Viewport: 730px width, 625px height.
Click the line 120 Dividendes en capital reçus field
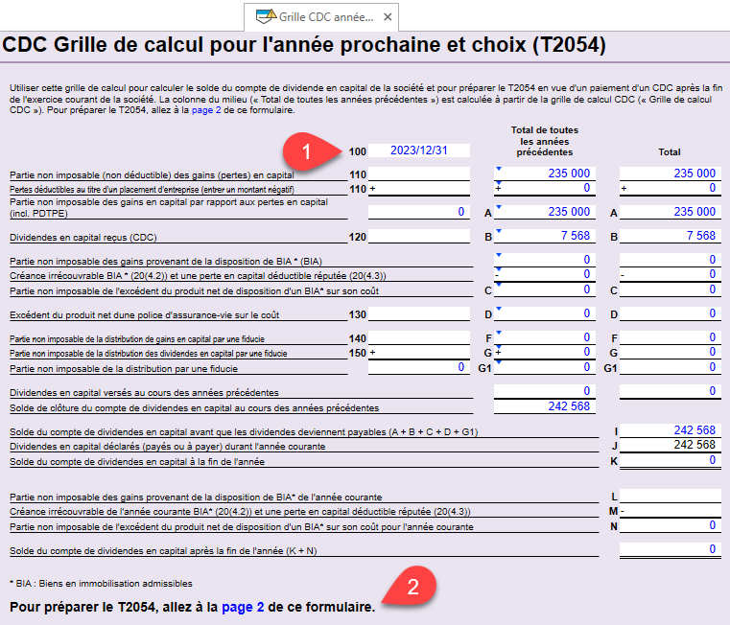pos(419,237)
